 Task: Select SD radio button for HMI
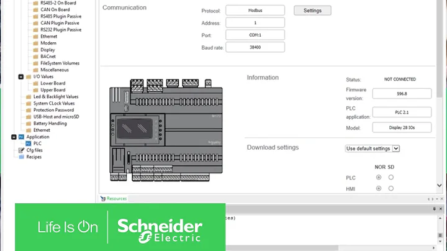pos(391,188)
